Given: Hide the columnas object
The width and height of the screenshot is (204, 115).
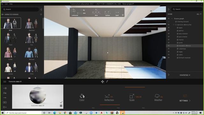Looking at the screenshot, I should (169, 49).
